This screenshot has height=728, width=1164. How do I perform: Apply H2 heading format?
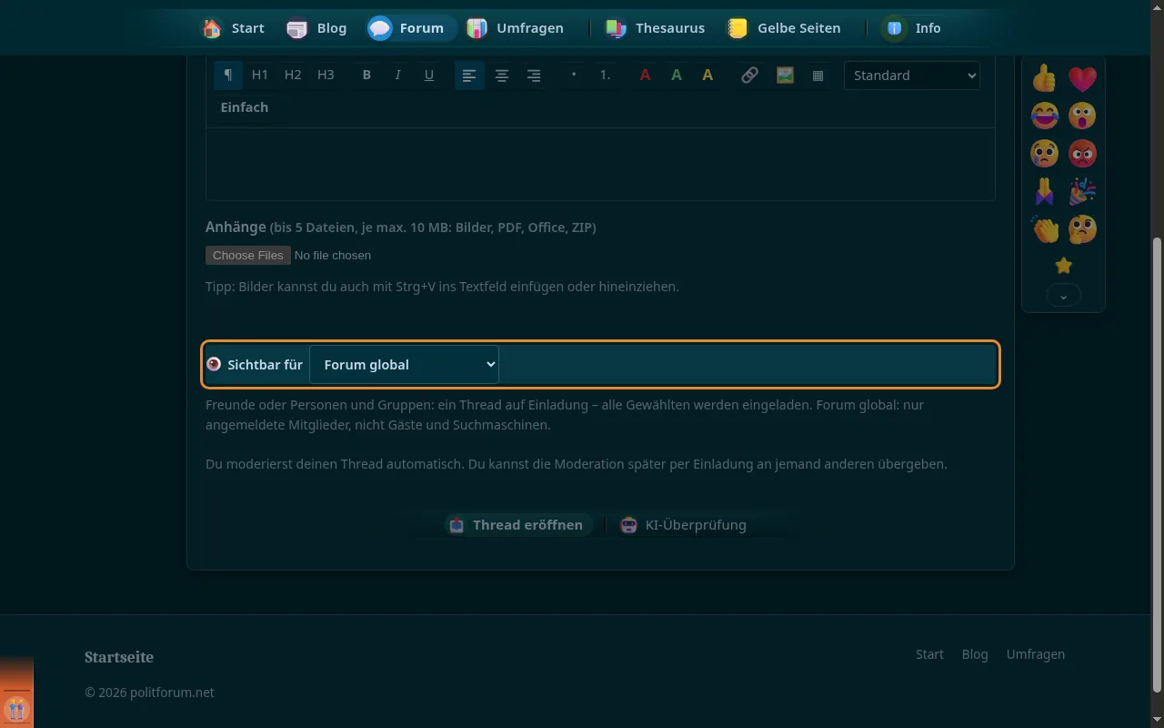(293, 76)
